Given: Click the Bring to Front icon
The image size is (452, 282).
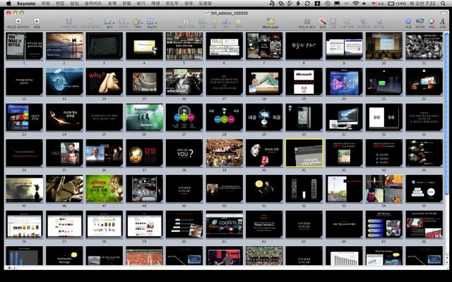Looking at the screenshot, I should click(364, 22).
